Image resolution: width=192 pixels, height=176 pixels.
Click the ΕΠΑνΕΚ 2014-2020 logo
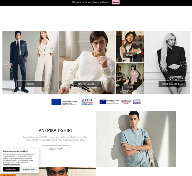point(126,102)
